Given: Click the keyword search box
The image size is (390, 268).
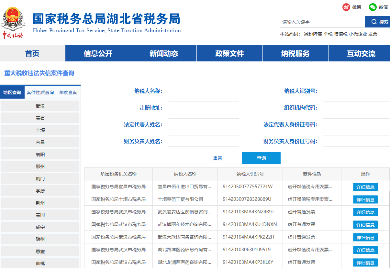Looking at the screenshot, I should [322, 22].
